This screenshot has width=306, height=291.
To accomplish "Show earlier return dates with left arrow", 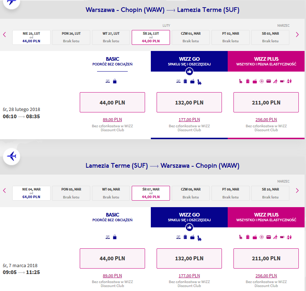I will (x=4, y=191).
